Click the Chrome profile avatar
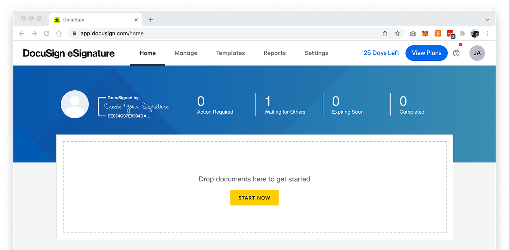 [x=475, y=33]
